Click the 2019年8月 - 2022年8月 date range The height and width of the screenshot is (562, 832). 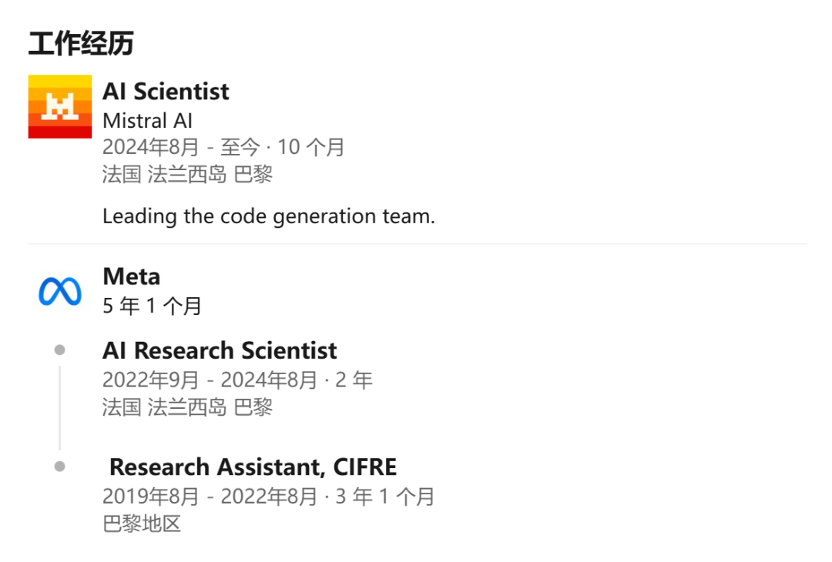coord(210,497)
